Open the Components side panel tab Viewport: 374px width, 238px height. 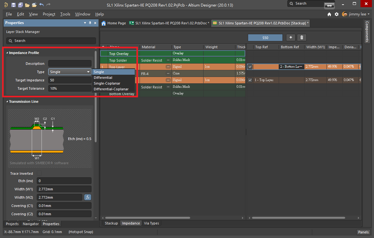tap(367, 32)
